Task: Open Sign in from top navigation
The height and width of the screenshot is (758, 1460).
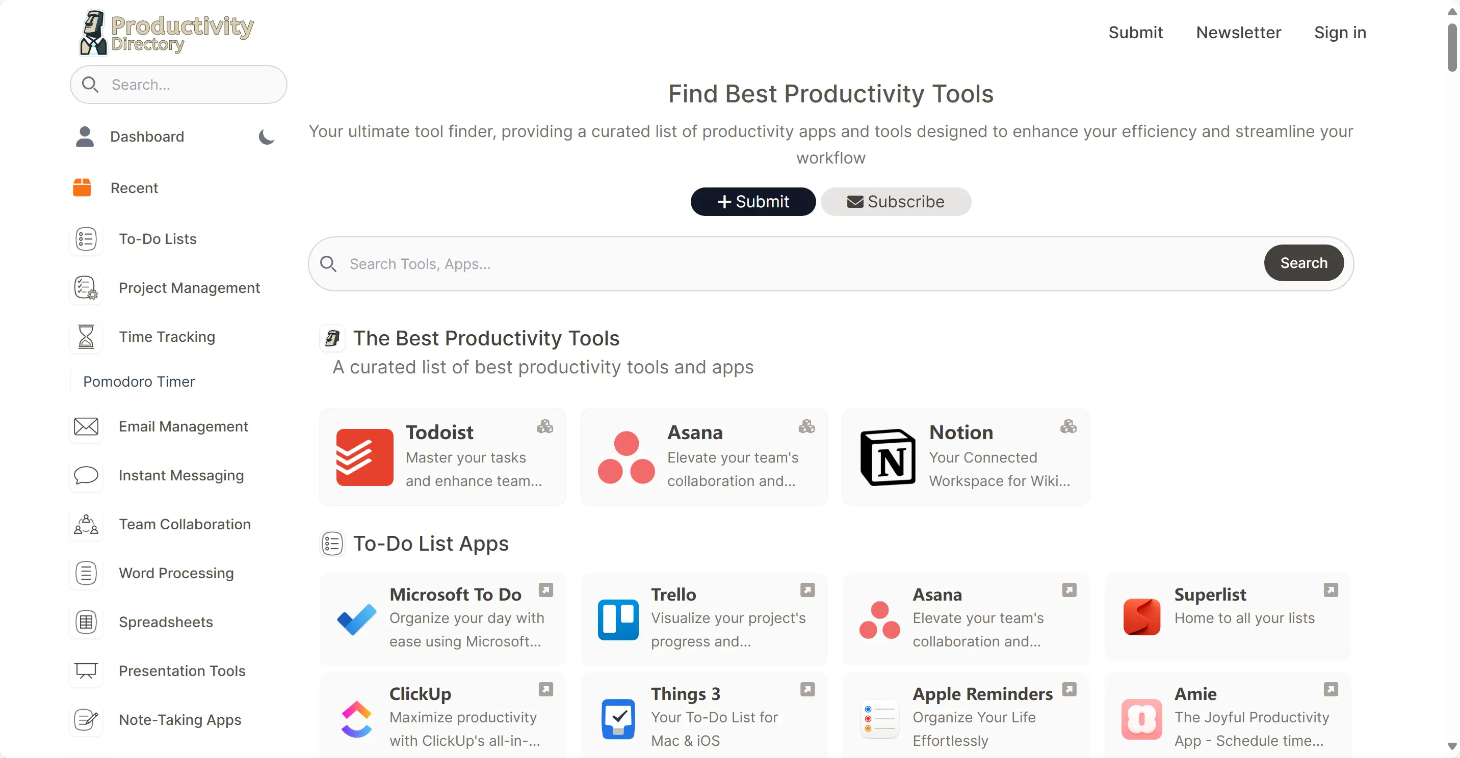Action: point(1340,32)
